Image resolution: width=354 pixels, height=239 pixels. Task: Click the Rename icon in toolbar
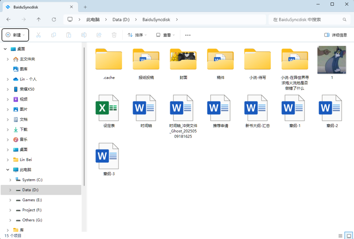pos(84,35)
